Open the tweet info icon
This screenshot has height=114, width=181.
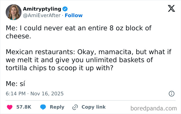[x=171, y=94]
